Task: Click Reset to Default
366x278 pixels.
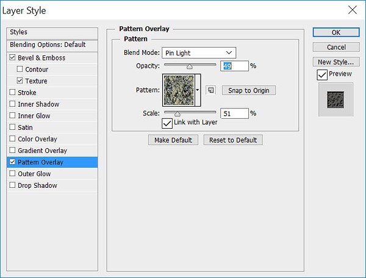Action: (233, 140)
